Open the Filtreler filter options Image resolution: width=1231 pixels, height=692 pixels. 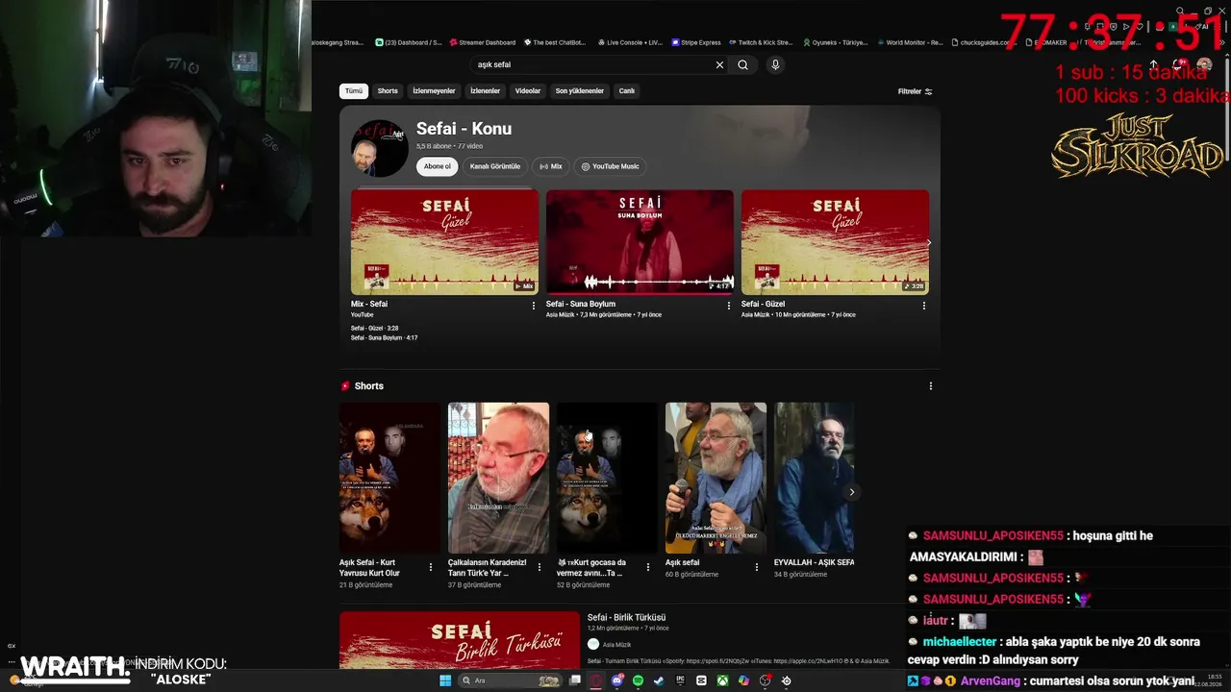916,91
